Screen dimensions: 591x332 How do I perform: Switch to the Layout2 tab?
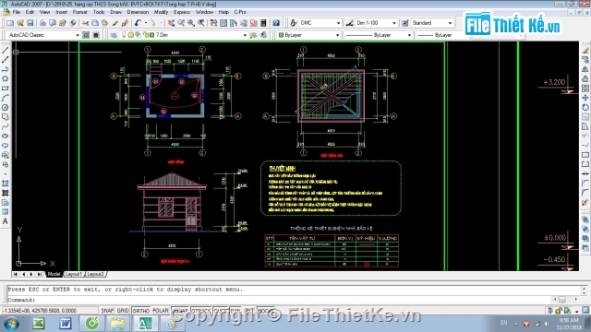95,274
